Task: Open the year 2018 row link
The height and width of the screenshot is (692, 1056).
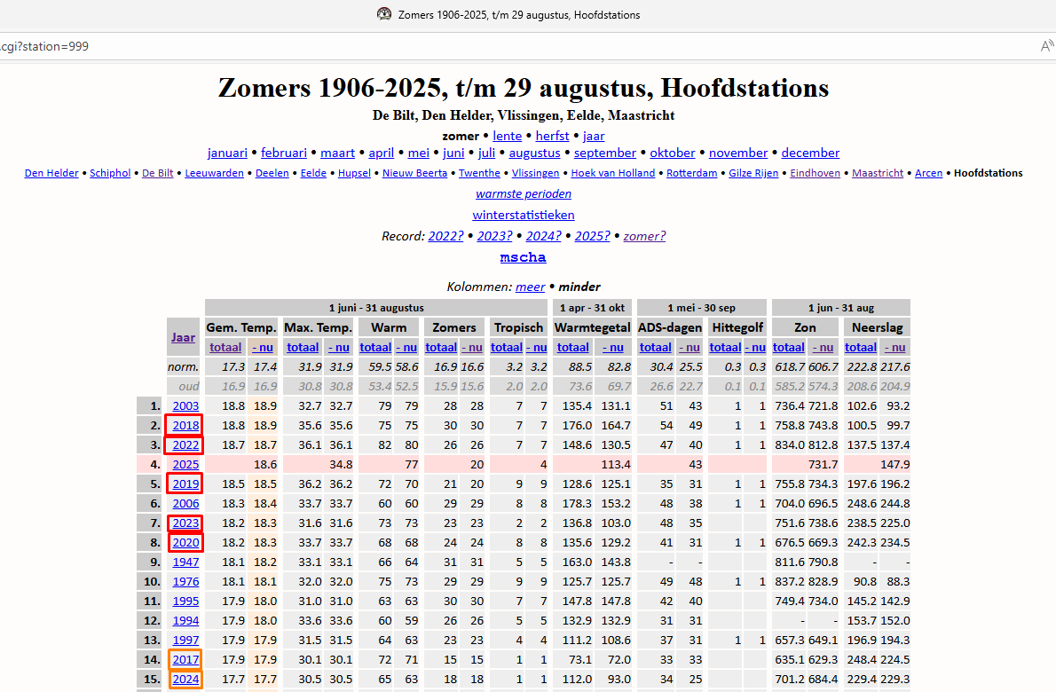Action: pyautogui.click(x=185, y=426)
